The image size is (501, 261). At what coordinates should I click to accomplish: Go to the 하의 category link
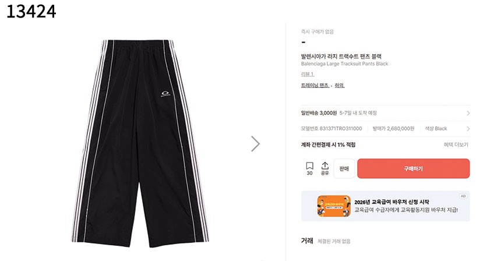[x=339, y=85]
